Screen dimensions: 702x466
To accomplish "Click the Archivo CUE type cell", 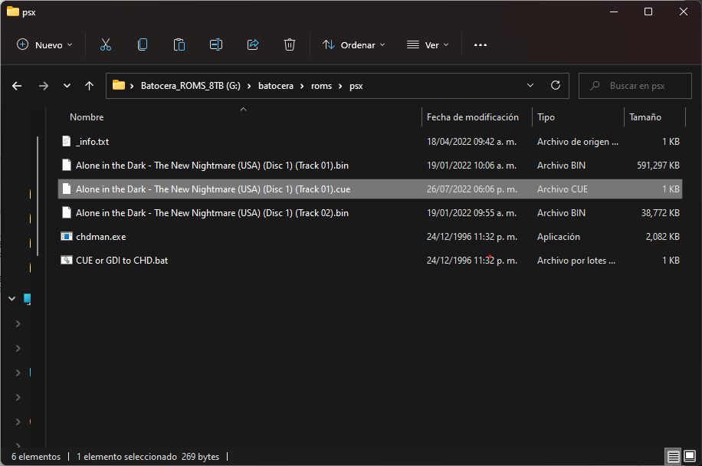I will [563, 189].
